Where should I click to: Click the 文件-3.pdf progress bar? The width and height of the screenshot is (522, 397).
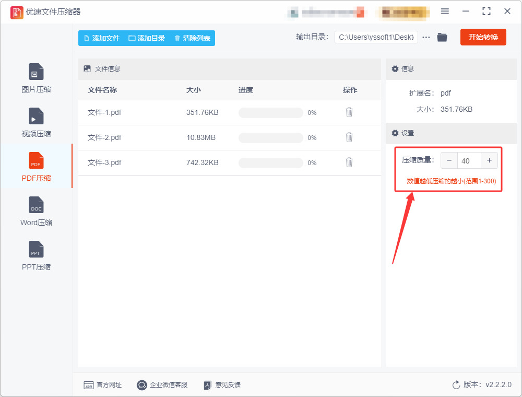pyautogui.click(x=270, y=162)
